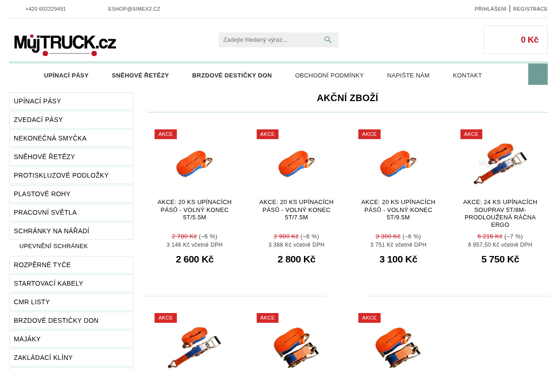Click the phone number +420 602229491

[x=45, y=9]
